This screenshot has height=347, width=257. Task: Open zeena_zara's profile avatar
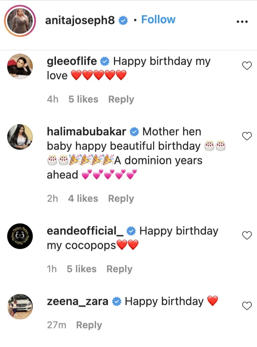(20, 307)
